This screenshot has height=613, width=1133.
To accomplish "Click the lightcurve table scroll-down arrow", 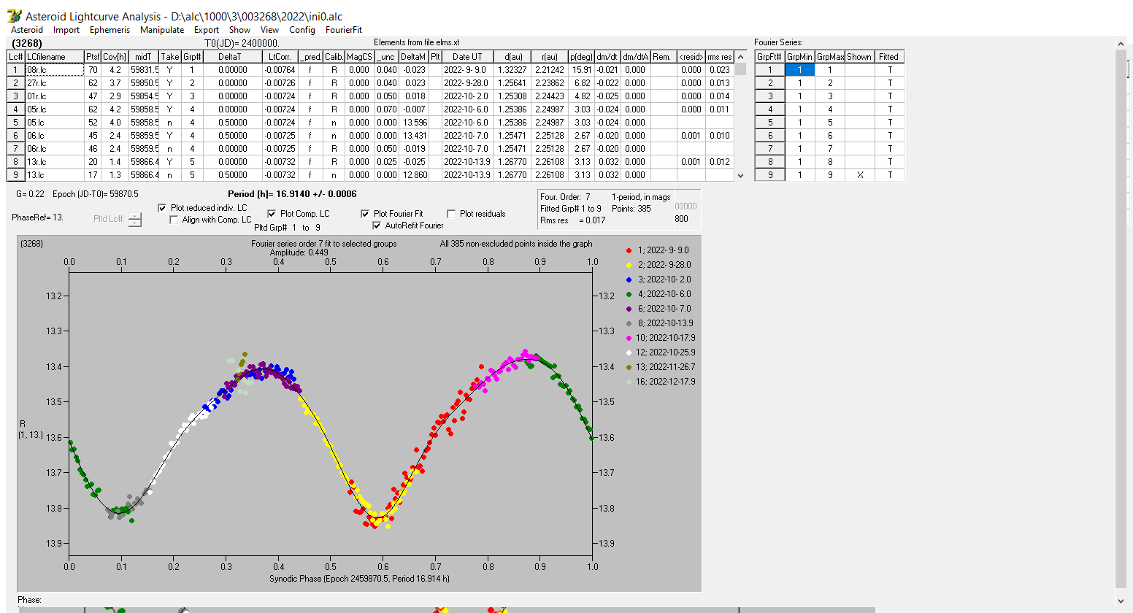I will click(x=741, y=175).
